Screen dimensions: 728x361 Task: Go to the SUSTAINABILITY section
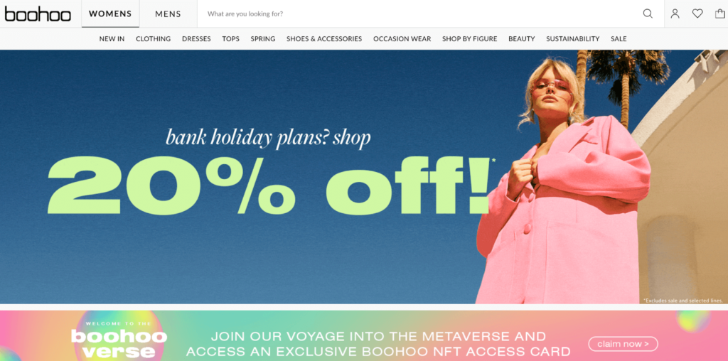572,39
